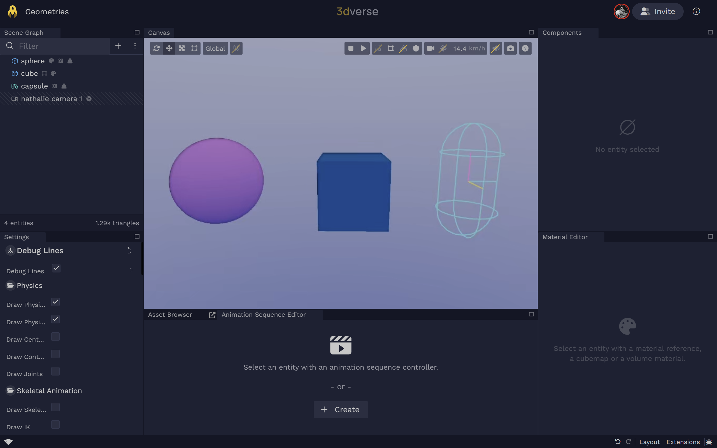Enable the Draw Skele... checkbox
This screenshot has width=717, height=448.
tap(55, 407)
